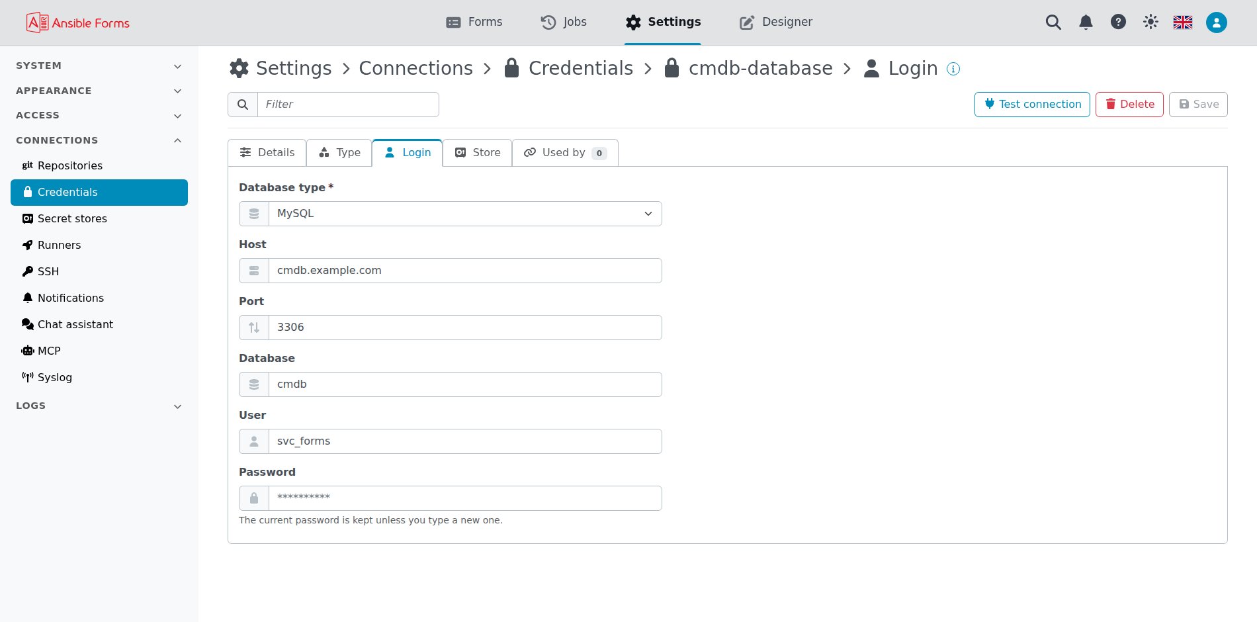Open Chat assistant in sidebar

click(x=99, y=325)
